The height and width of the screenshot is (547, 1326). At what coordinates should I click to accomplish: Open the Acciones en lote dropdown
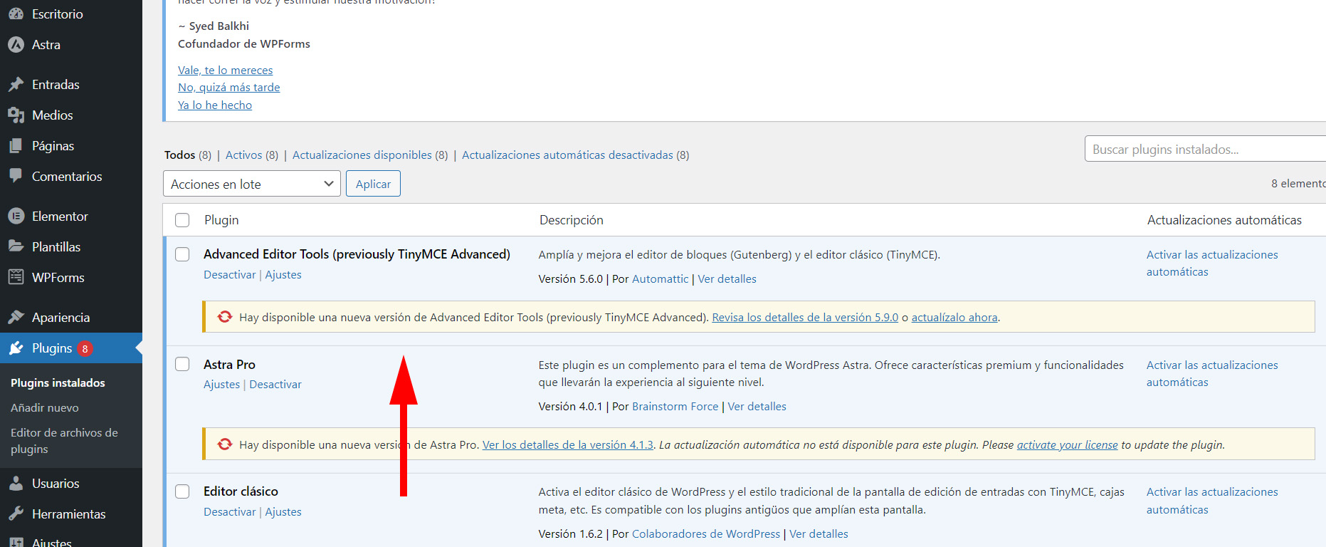tap(252, 184)
